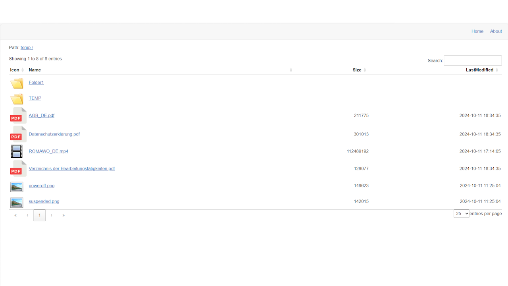508x286 pixels.
Task: Click the PDF icon beside Datenschutzerklärung.pdf
Action: pyautogui.click(x=18, y=134)
